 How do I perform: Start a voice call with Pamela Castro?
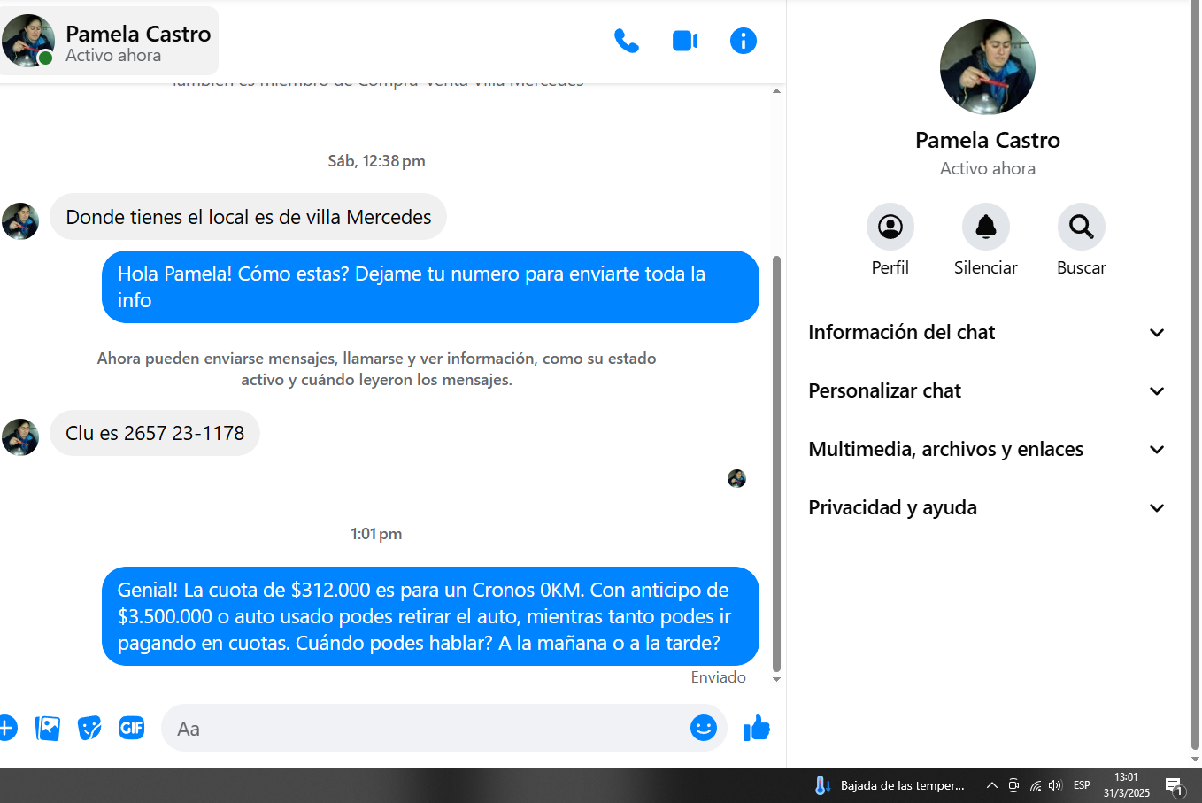tap(627, 41)
